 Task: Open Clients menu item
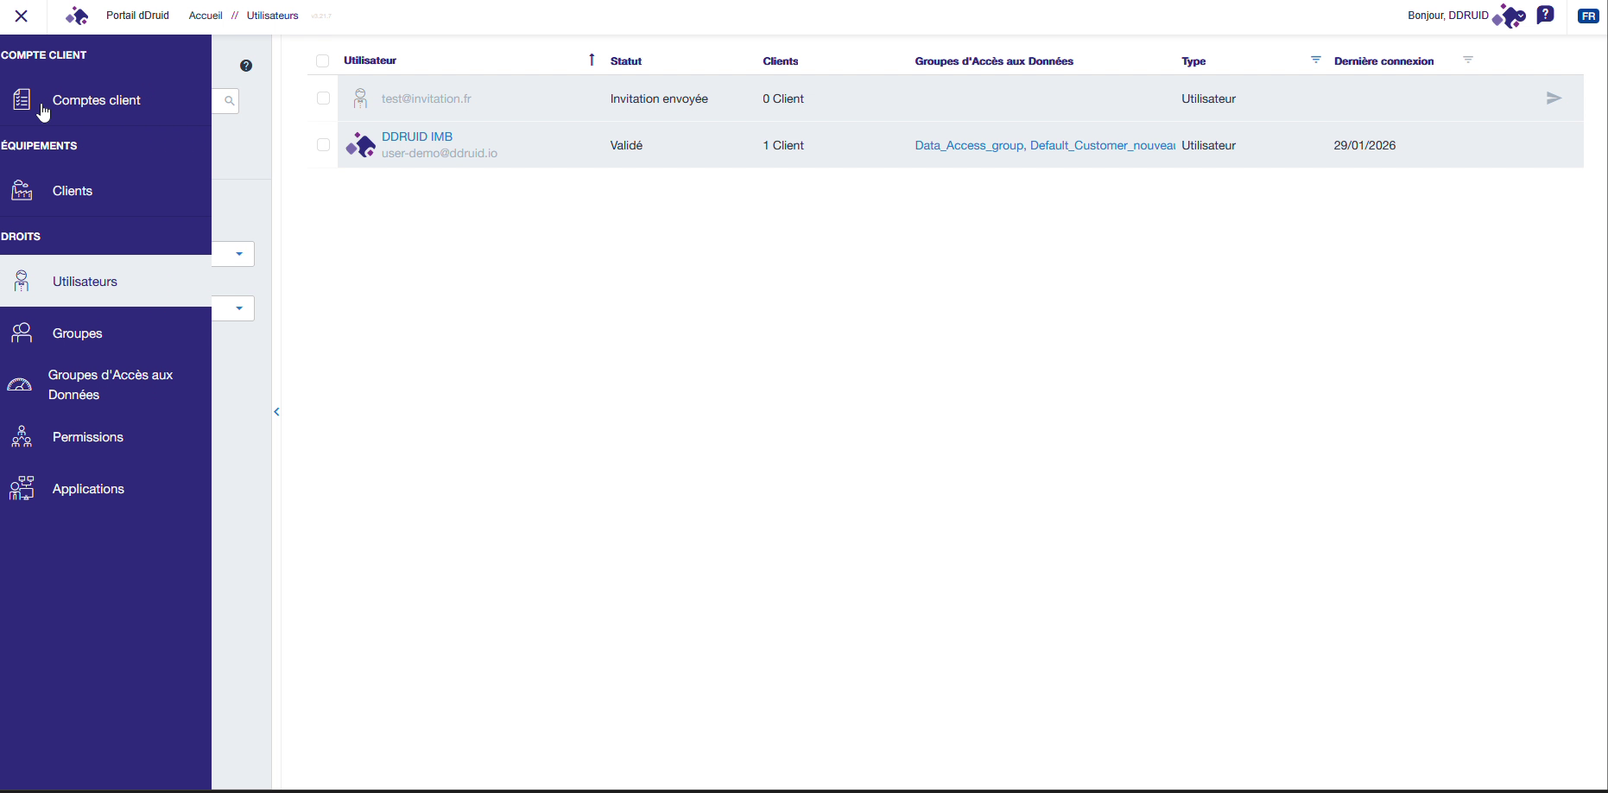pyautogui.click(x=105, y=191)
